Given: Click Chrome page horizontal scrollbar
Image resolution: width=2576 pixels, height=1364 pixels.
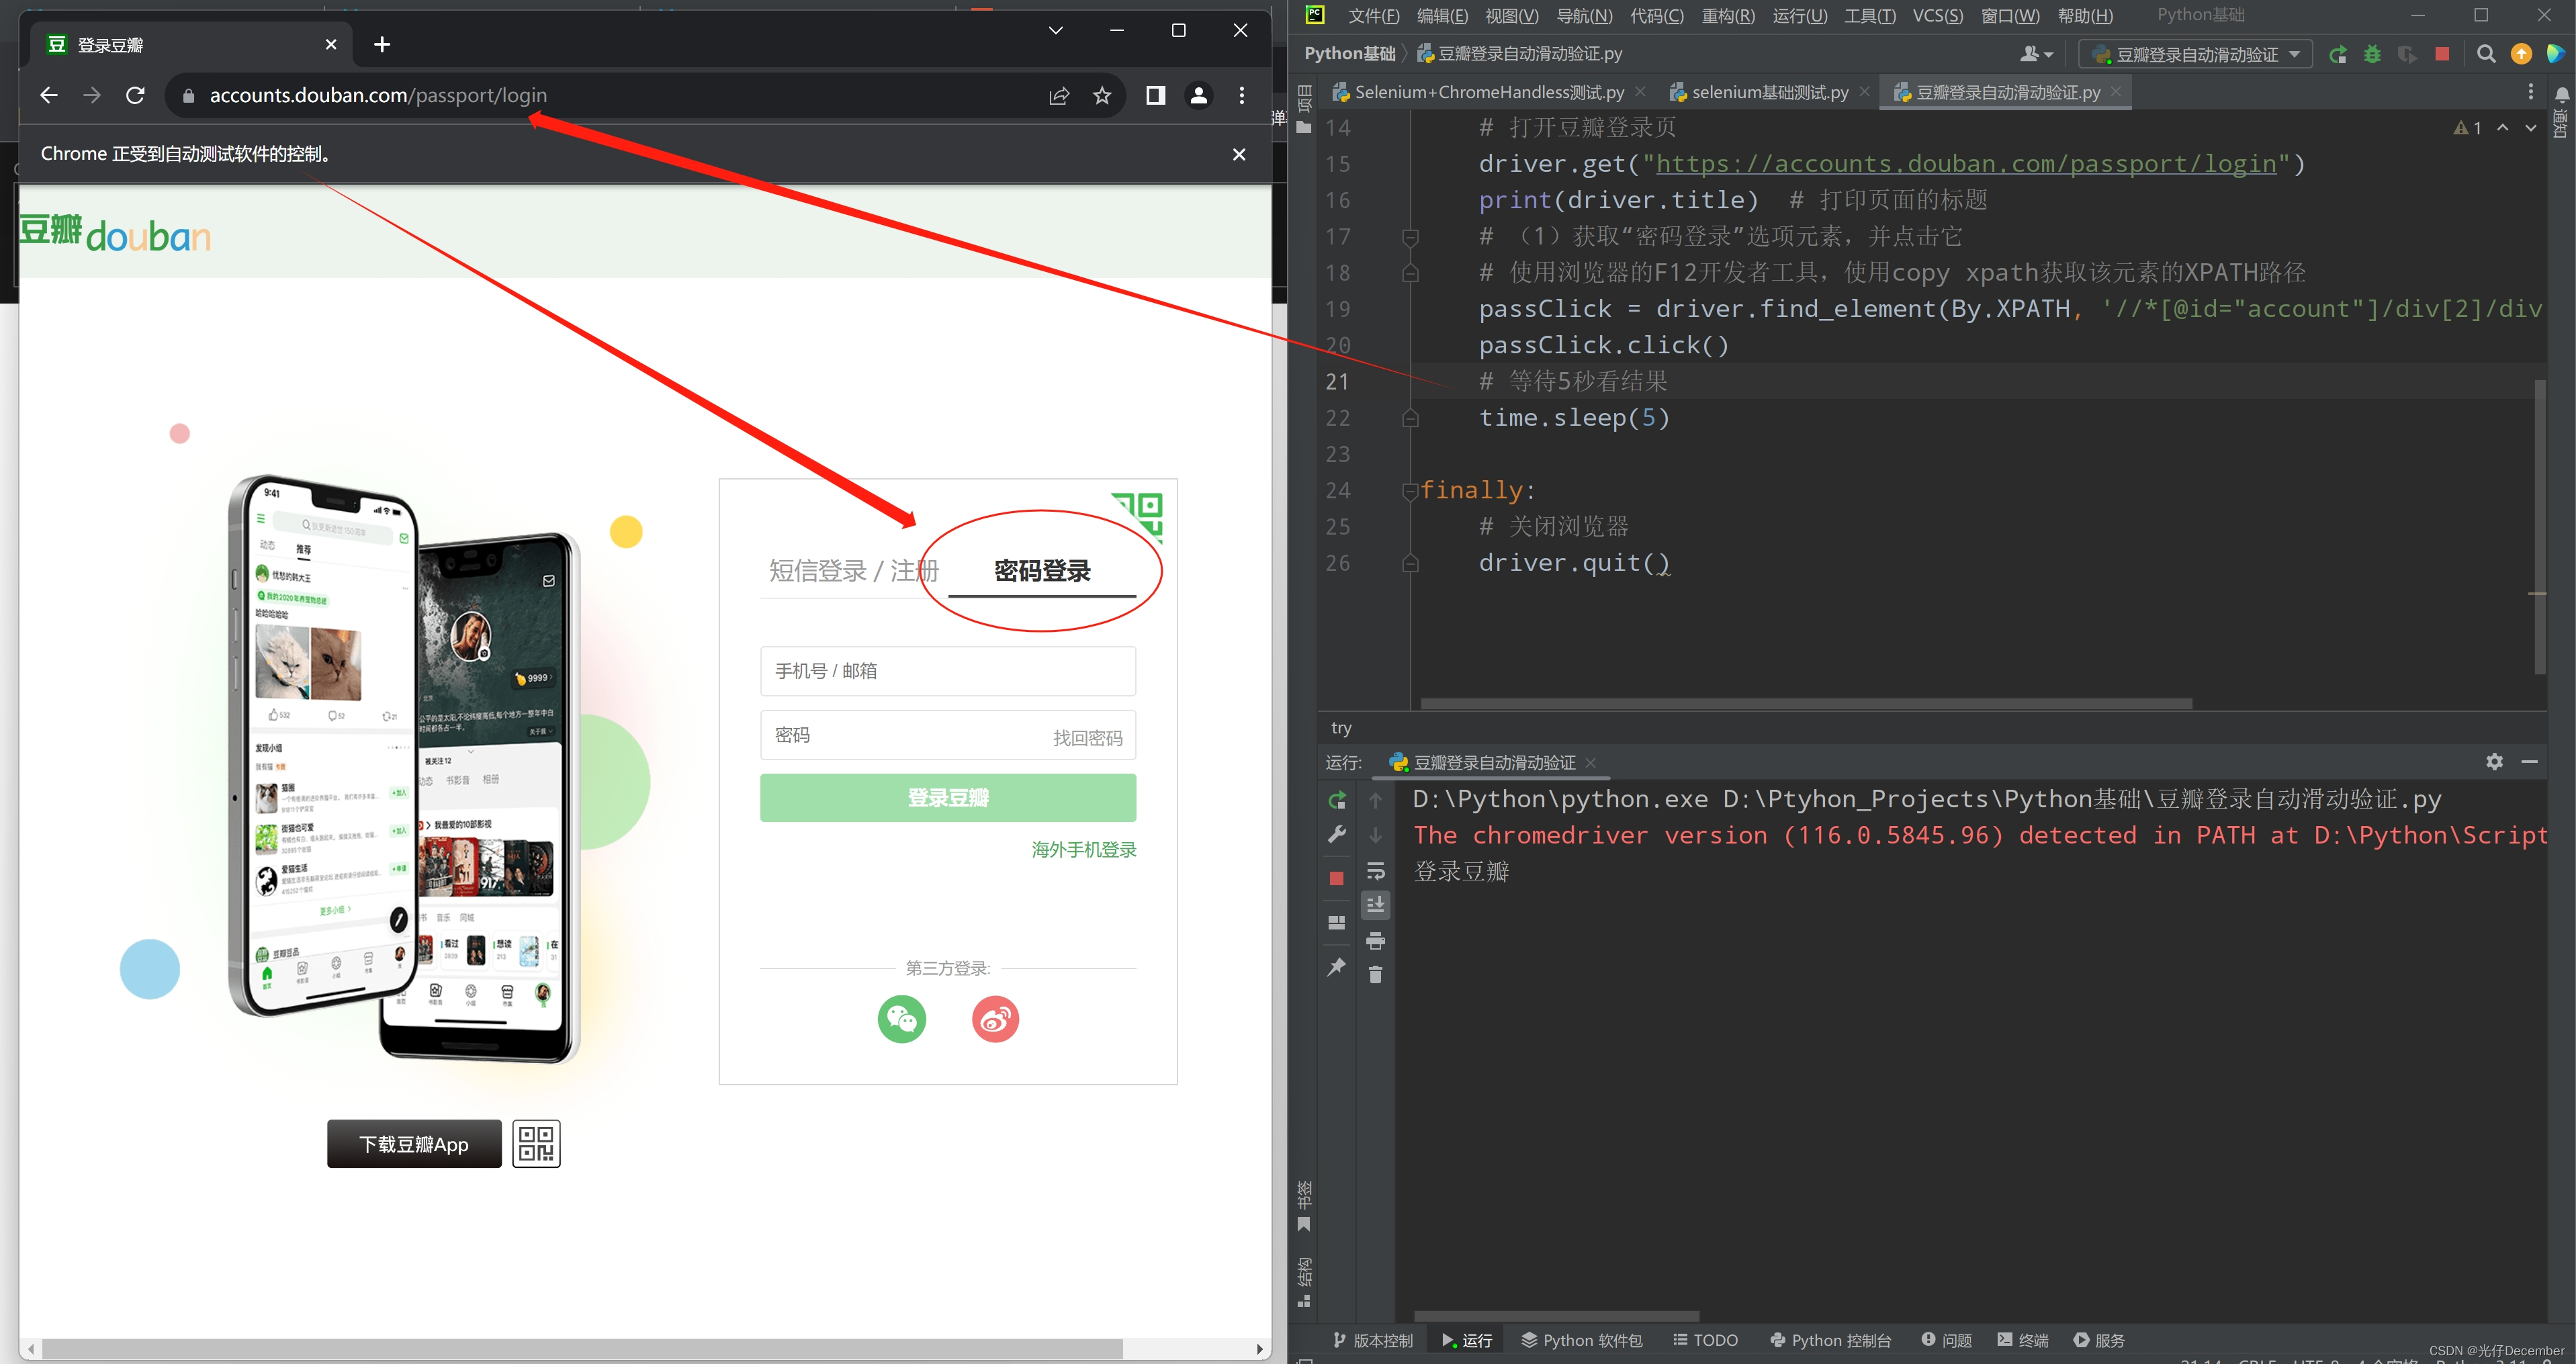Looking at the screenshot, I should [582, 1349].
